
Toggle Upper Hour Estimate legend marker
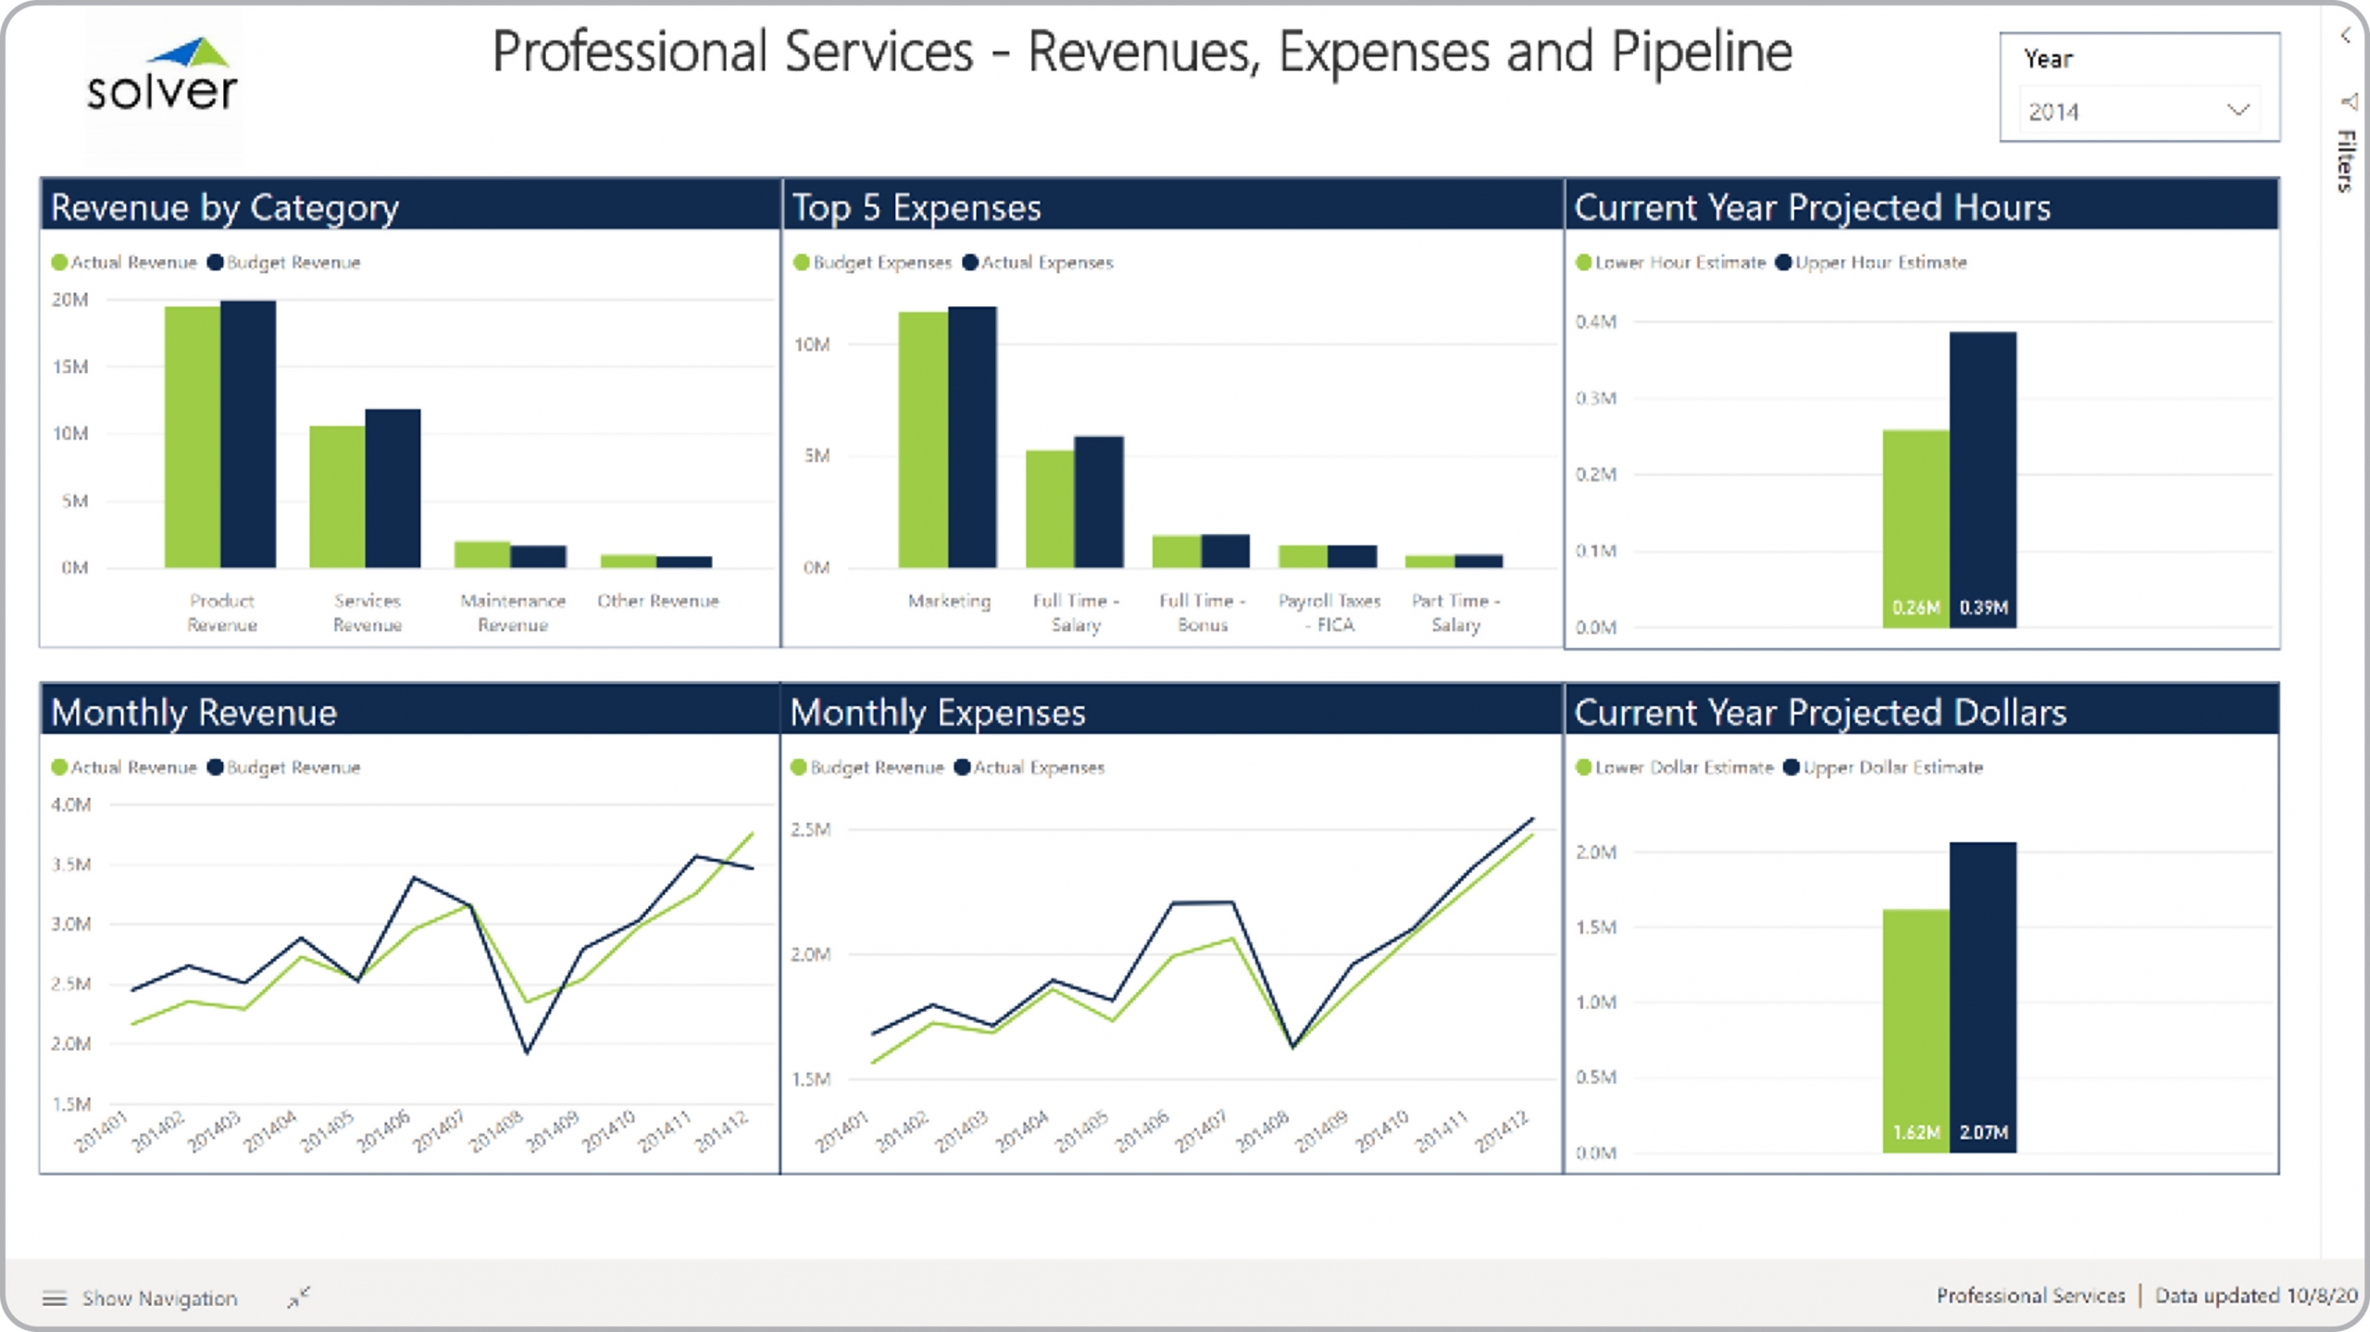(x=1784, y=263)
